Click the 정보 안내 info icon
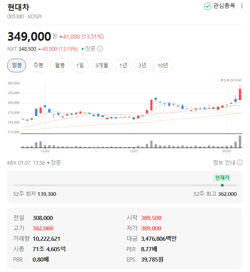This screenshot has width=250, height=272. pos(240,163)
